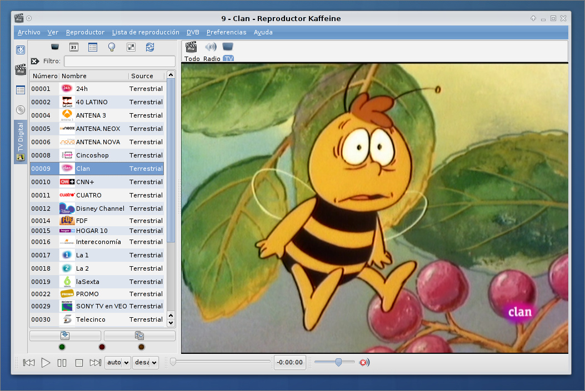Screen dimensions: 585x391
Task: Select the SONY TV en VEO channel
Action: tap(97, 306)
